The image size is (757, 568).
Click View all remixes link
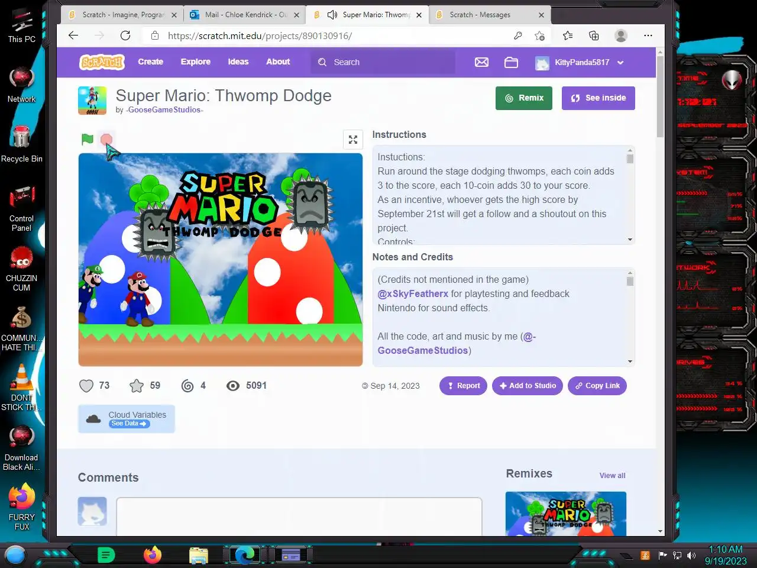click(x=612, y=476)
